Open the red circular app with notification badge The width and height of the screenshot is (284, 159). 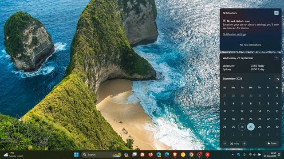pos(199,155)
